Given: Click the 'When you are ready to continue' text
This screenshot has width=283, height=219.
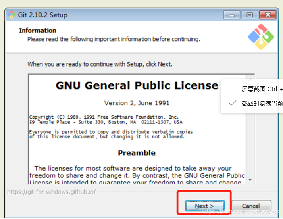Looking at the screenshot, I should tap(100, 64).
